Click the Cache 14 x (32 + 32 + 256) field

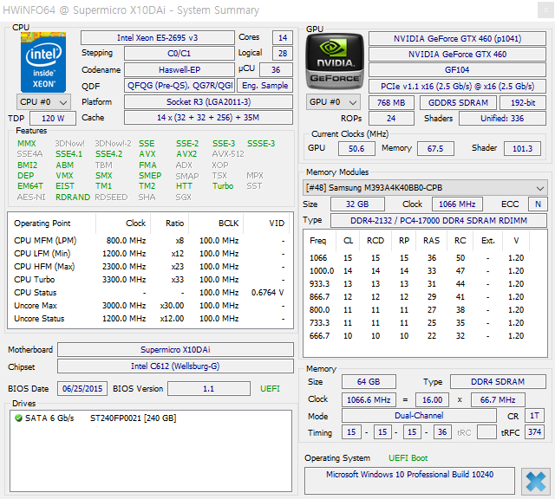tap(208, 118)
